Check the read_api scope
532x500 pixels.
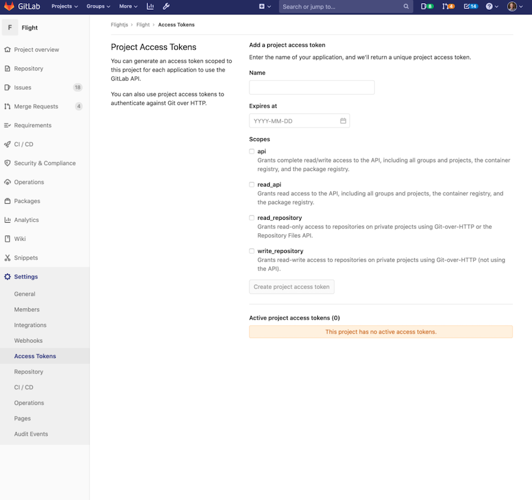pyautogui.click(x=251, y=184)
